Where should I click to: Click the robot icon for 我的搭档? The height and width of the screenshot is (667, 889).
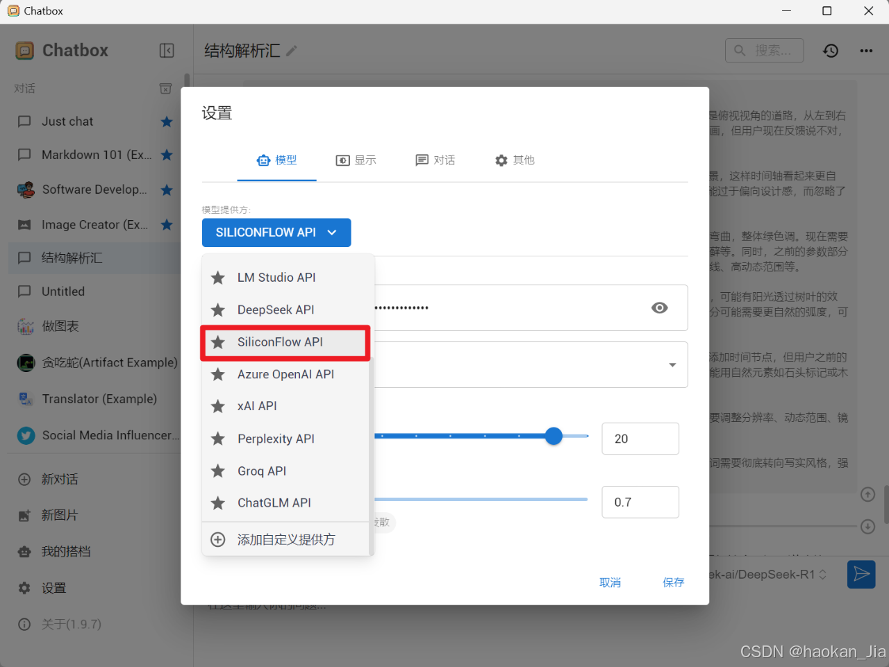24,552
